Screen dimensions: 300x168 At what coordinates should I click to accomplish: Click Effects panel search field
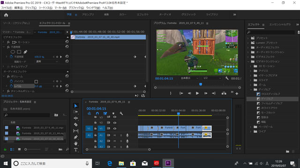pos(271,32)
